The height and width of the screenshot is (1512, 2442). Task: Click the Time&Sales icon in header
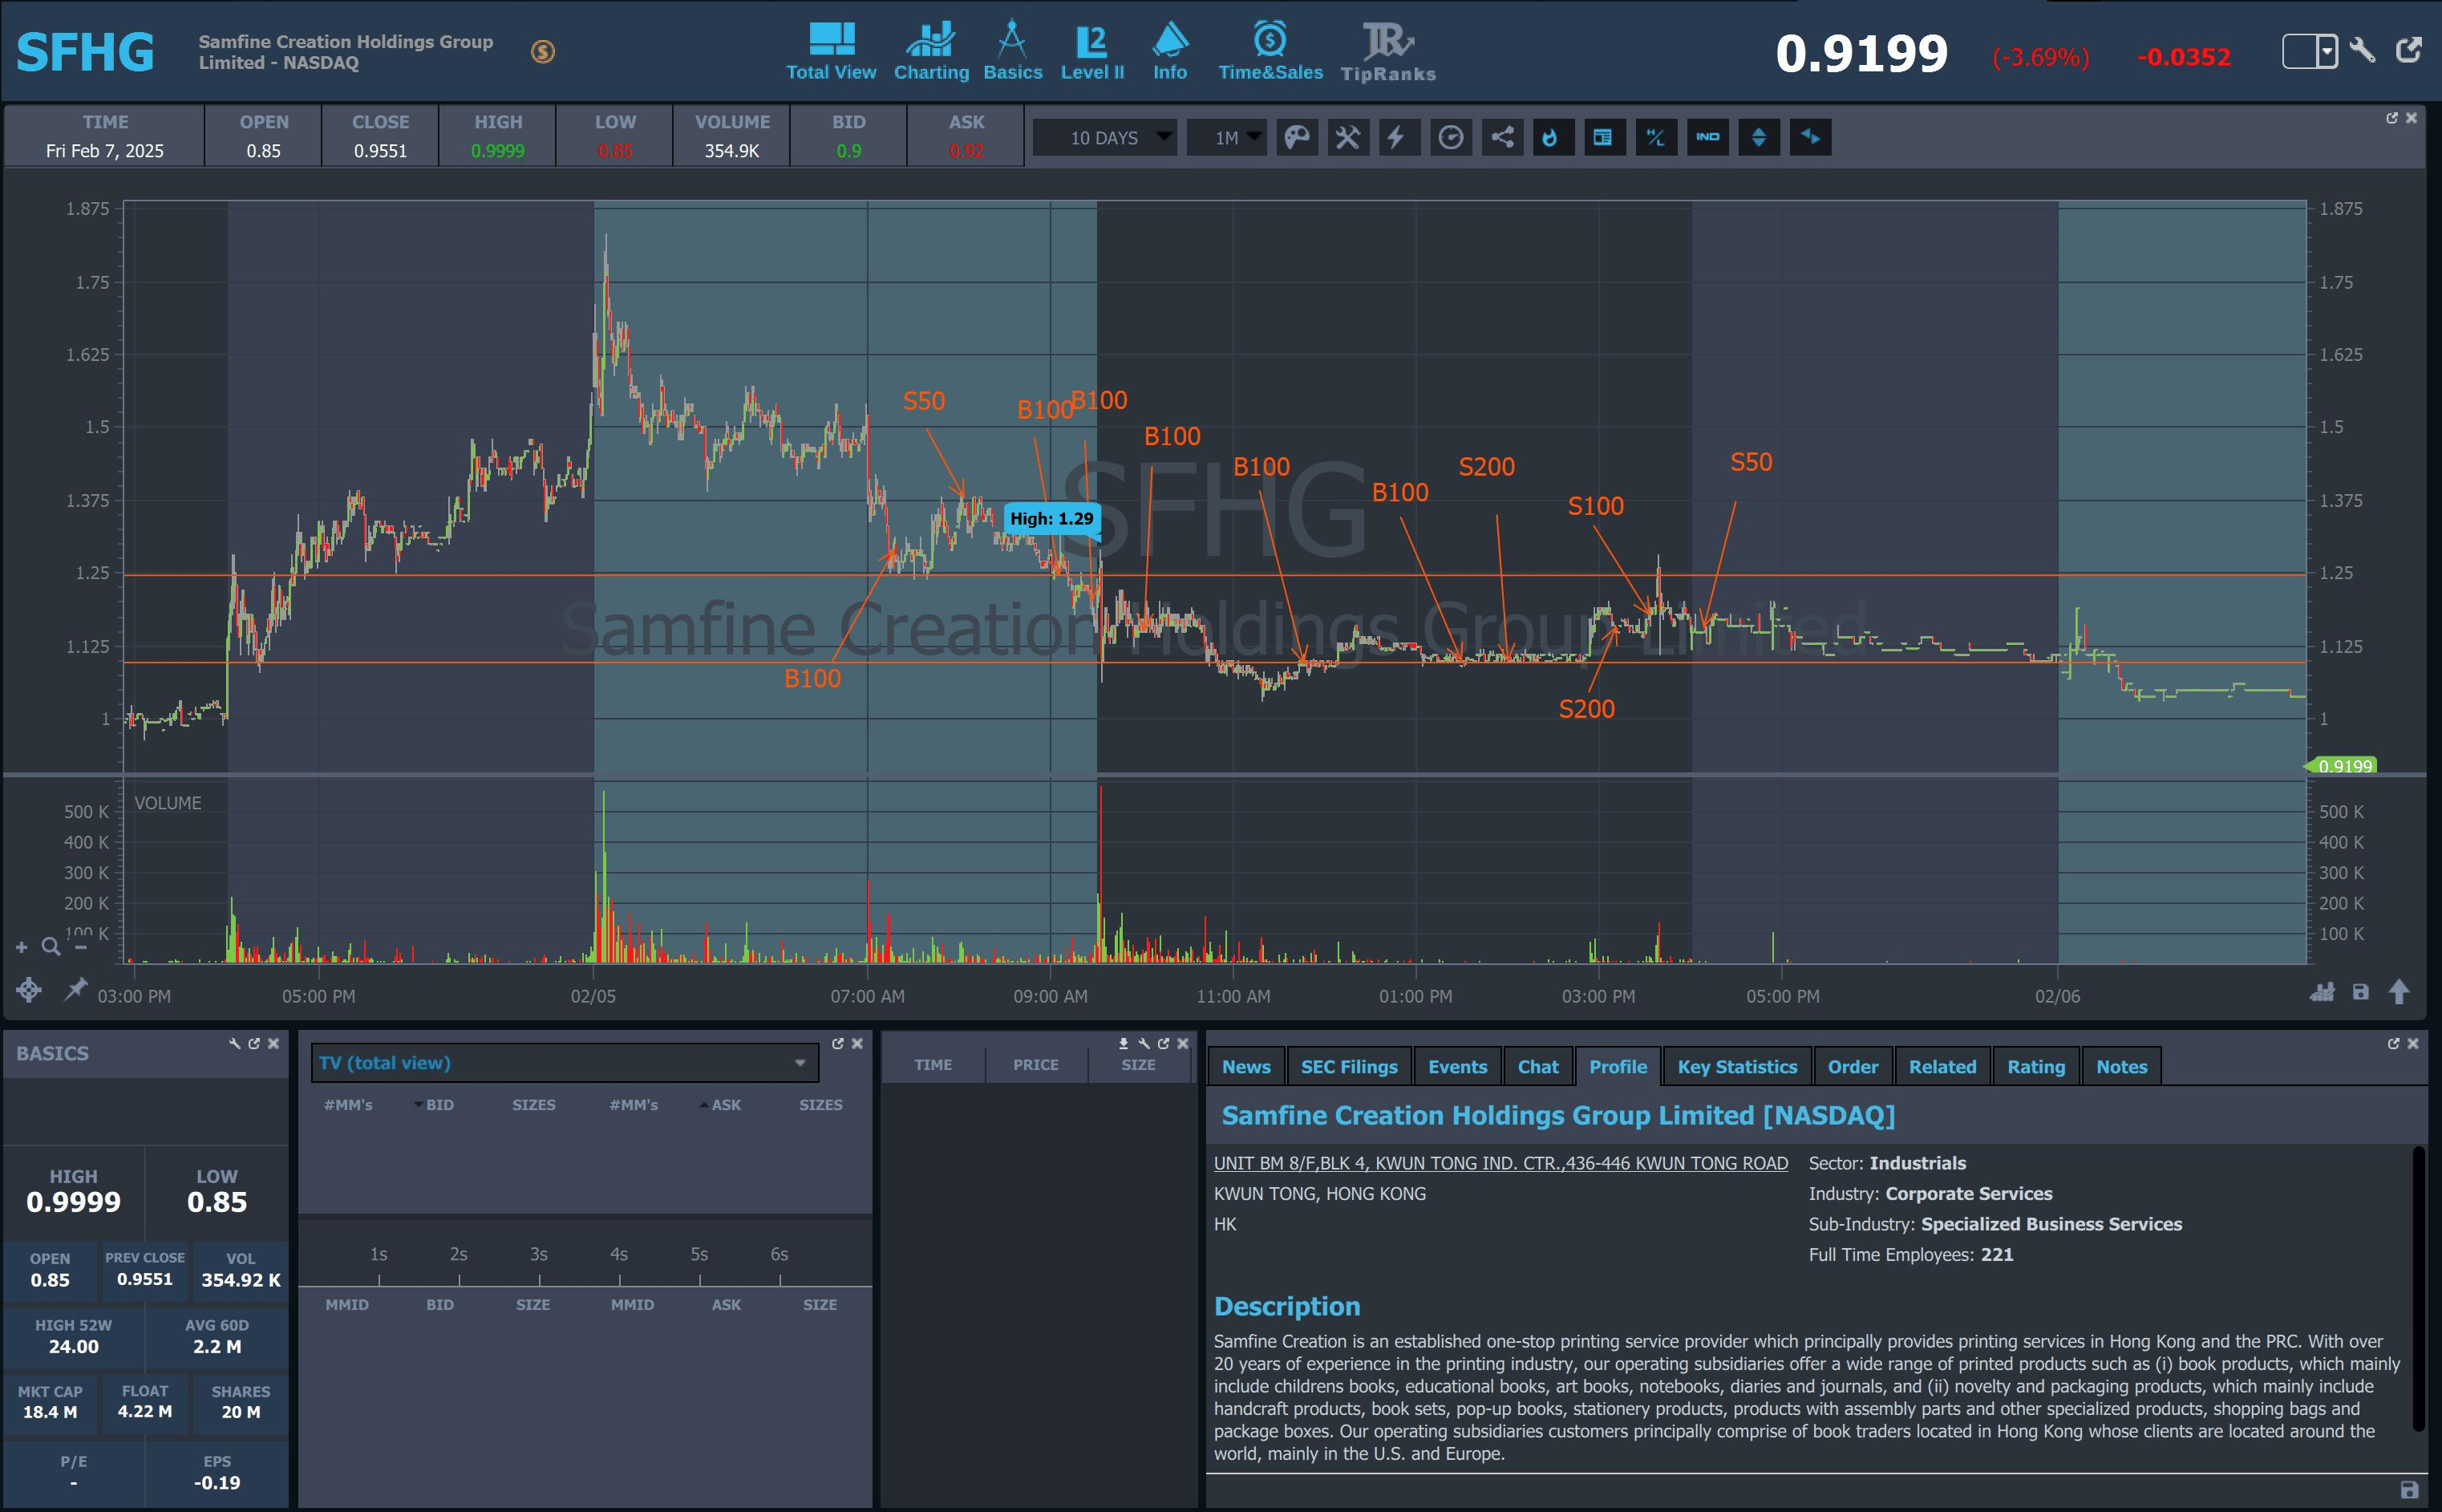pyautogui.click(x=1270, y=52)
